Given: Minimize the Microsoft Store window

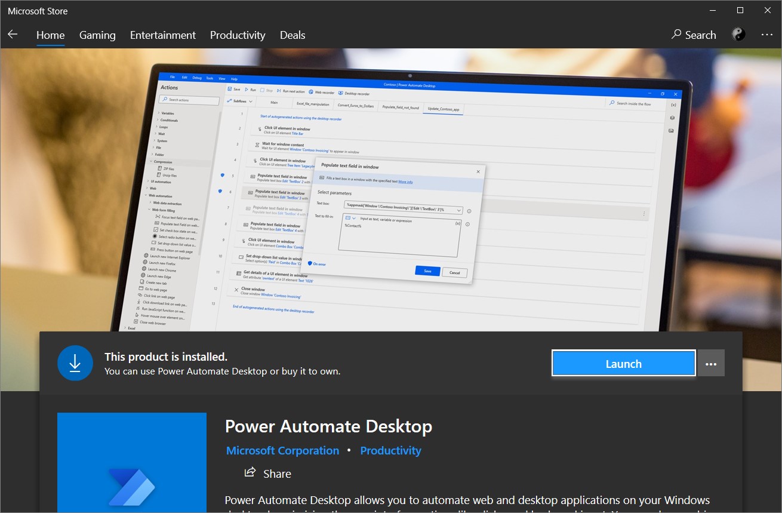Looking at the screenshot, I should 713,10.
